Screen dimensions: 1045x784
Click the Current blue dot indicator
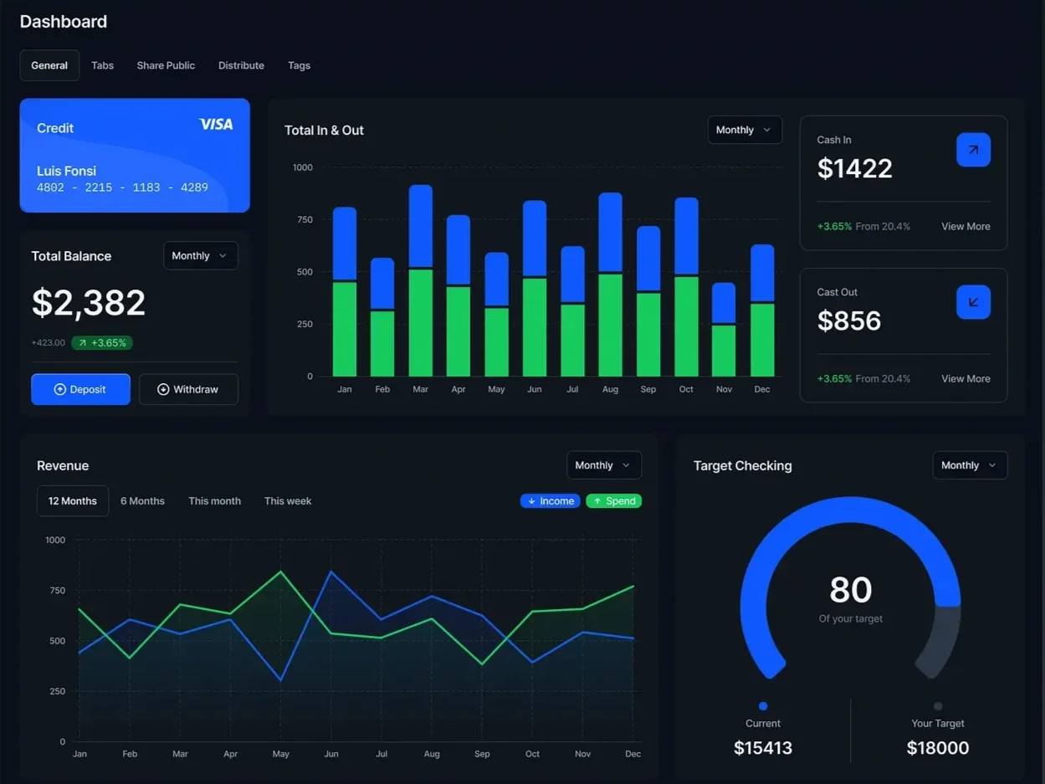(x=762, y=705)
